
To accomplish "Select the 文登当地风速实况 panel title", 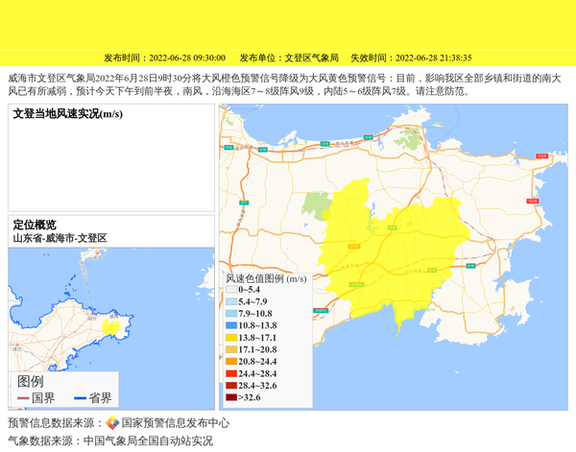I will click(x=67, y=114).
